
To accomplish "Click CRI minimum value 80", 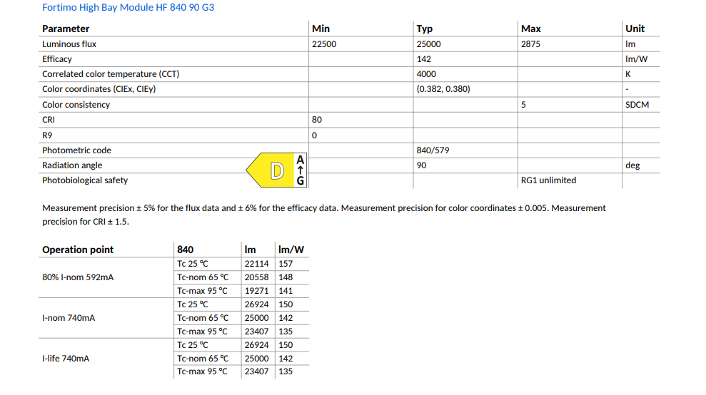I will click(316, 120).
